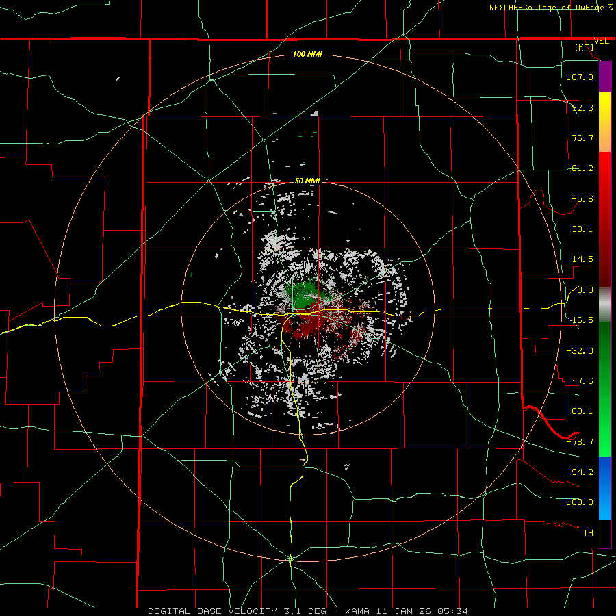Click the 50 NMI range ring label
The height and width of the screenshot is (616, 616).
pyautogui.click(x=307, y=181)
